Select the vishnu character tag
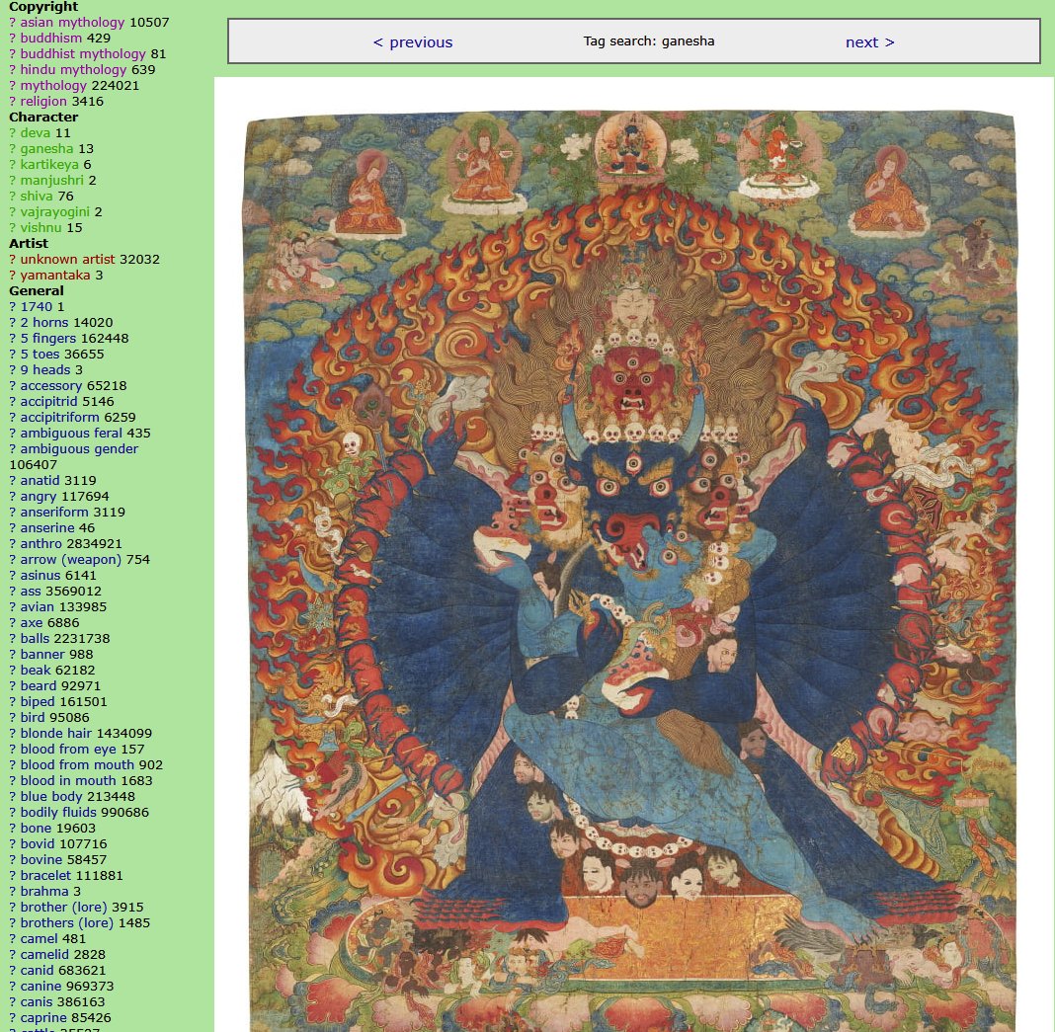 coord(41,228)
